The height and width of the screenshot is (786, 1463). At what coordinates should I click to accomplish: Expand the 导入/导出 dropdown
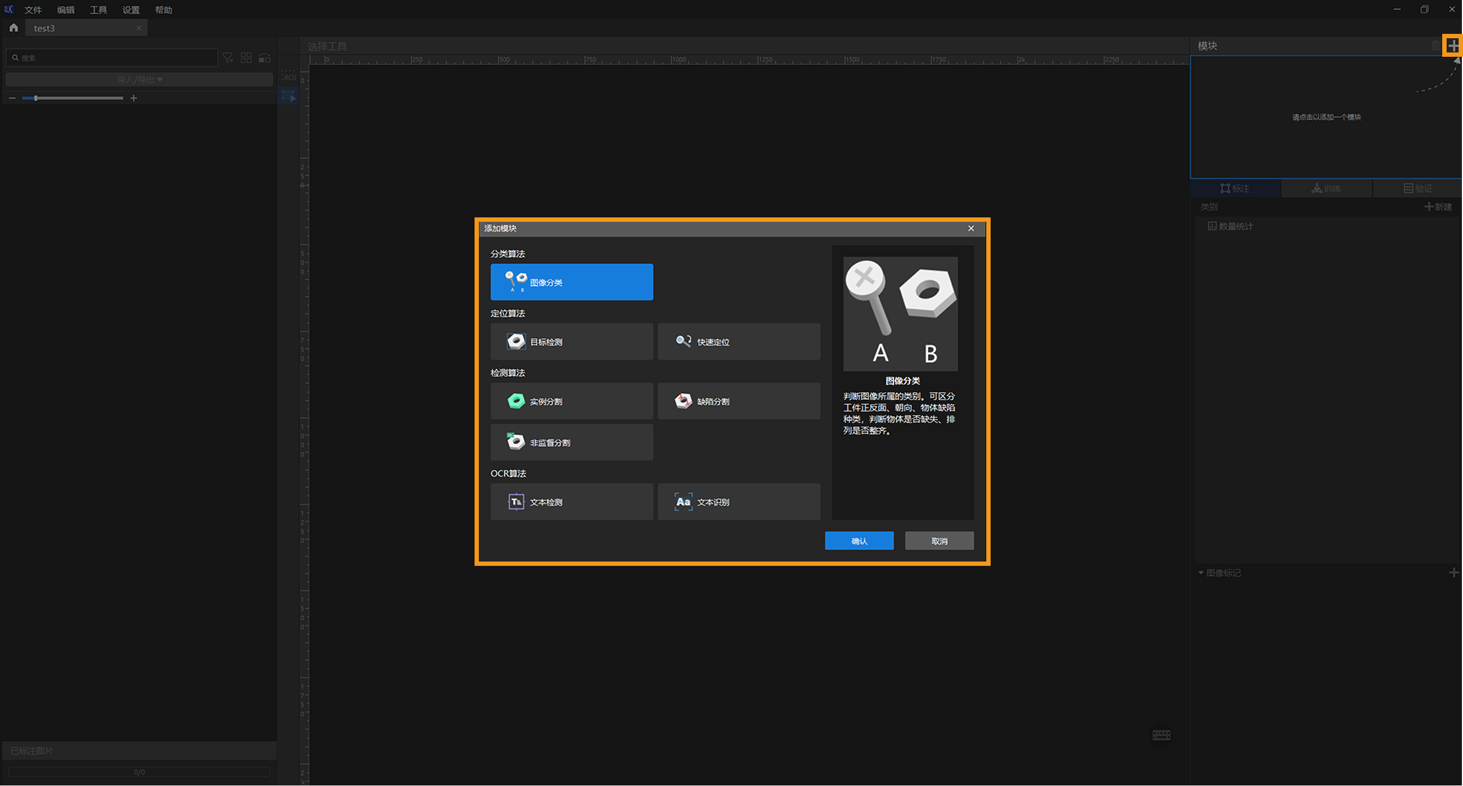[x=139, y=79]
